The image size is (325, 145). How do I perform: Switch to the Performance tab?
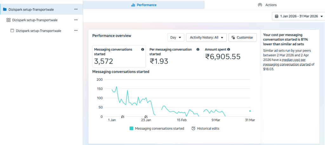point(143,5)
